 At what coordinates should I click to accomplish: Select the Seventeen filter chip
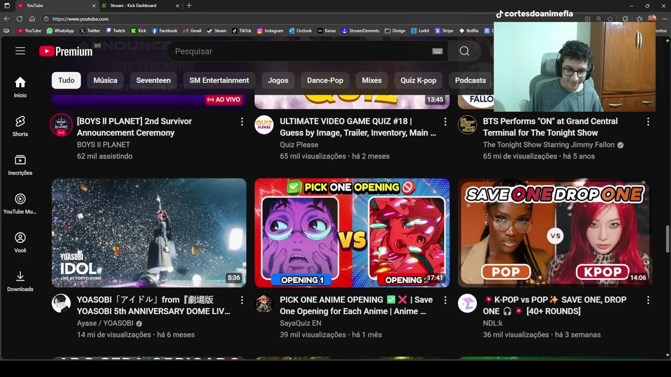tap(154, 80)
